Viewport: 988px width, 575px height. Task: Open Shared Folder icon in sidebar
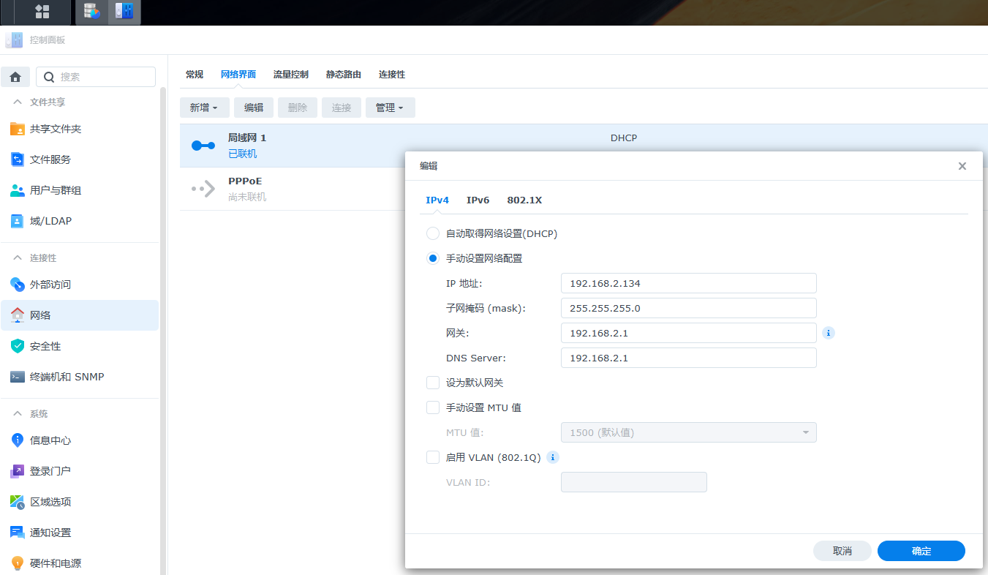pos(18,129)
